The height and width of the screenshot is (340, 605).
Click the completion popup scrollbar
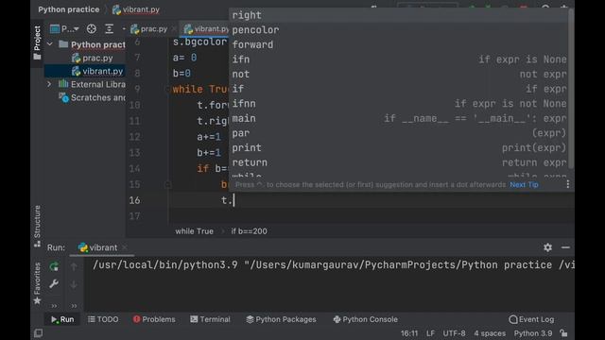(571, 89)
